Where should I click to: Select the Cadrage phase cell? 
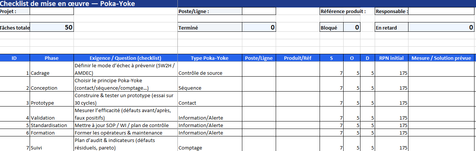(52, 73)
